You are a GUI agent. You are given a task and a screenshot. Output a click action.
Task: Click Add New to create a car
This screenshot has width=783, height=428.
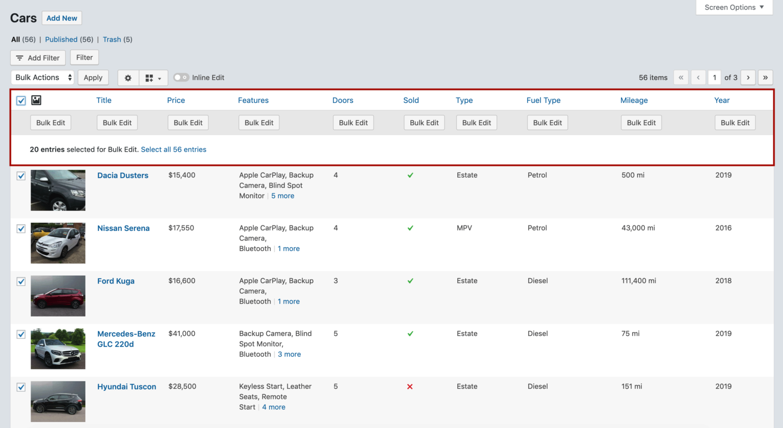[62, 18]
